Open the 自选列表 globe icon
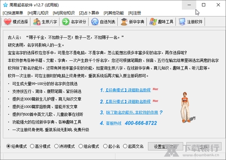The height and width of the screenshot is (160, 226). point(95,22)
